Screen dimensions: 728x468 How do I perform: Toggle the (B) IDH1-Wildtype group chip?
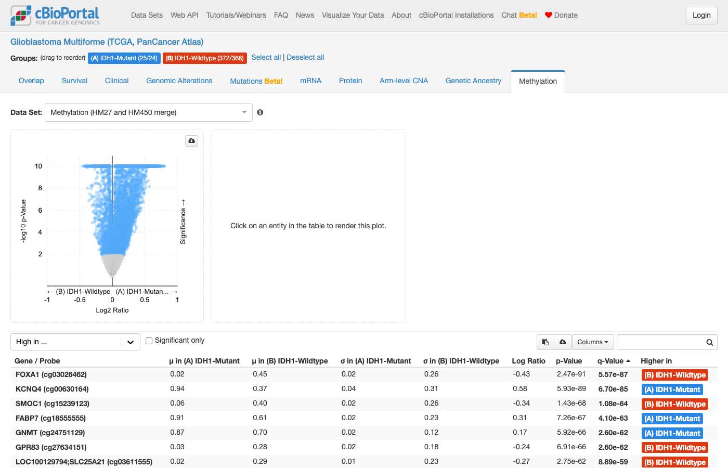pyautogui.click(x=204, y=58)
